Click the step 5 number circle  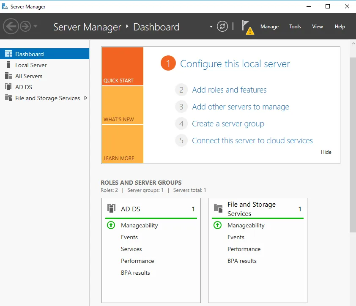pos(181,140)
